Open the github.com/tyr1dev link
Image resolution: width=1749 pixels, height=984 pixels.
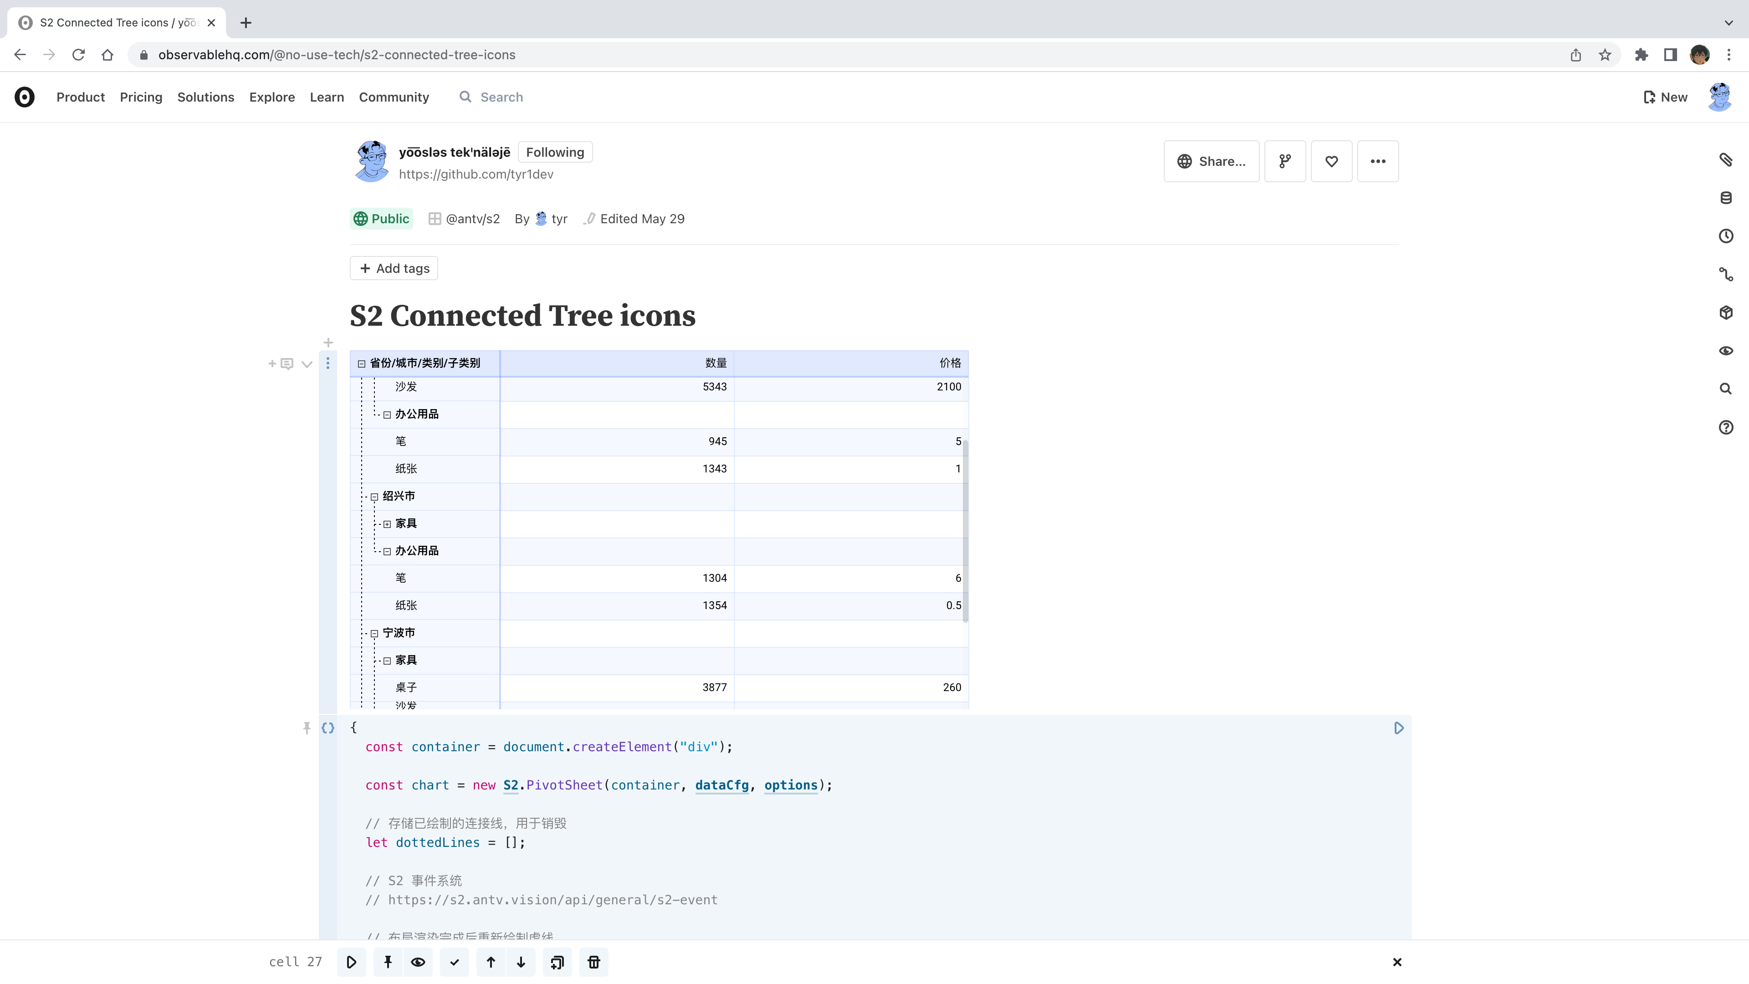[x=476, y=174]
